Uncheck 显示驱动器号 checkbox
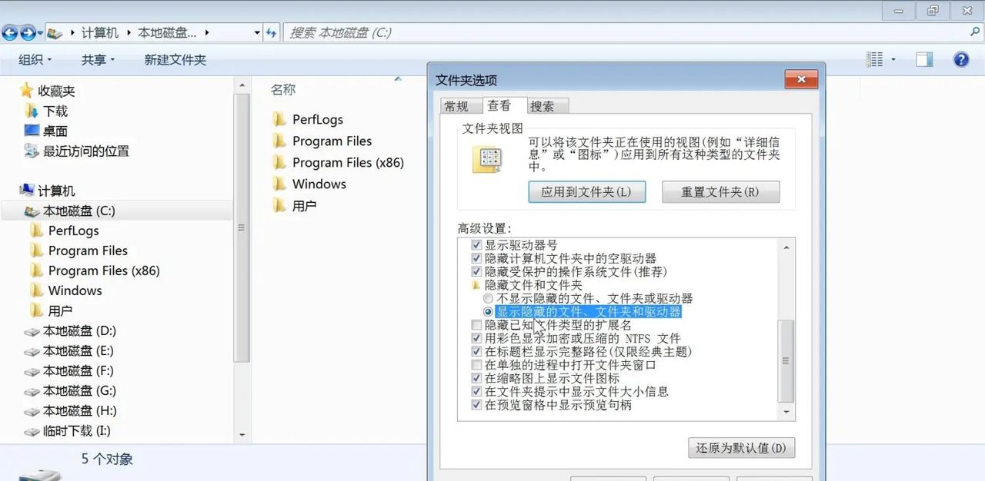The image size is (985, 481). 476,245
